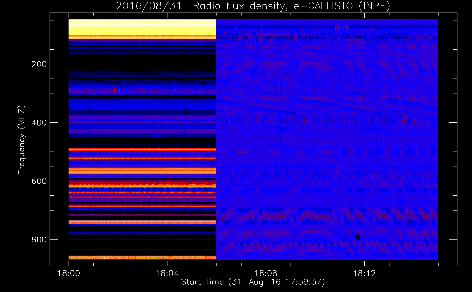Viewport: 472px width, 292px height.
Task: Click the 18:08 time tick label
Action: pyautogui.click(x=266, y=274)
